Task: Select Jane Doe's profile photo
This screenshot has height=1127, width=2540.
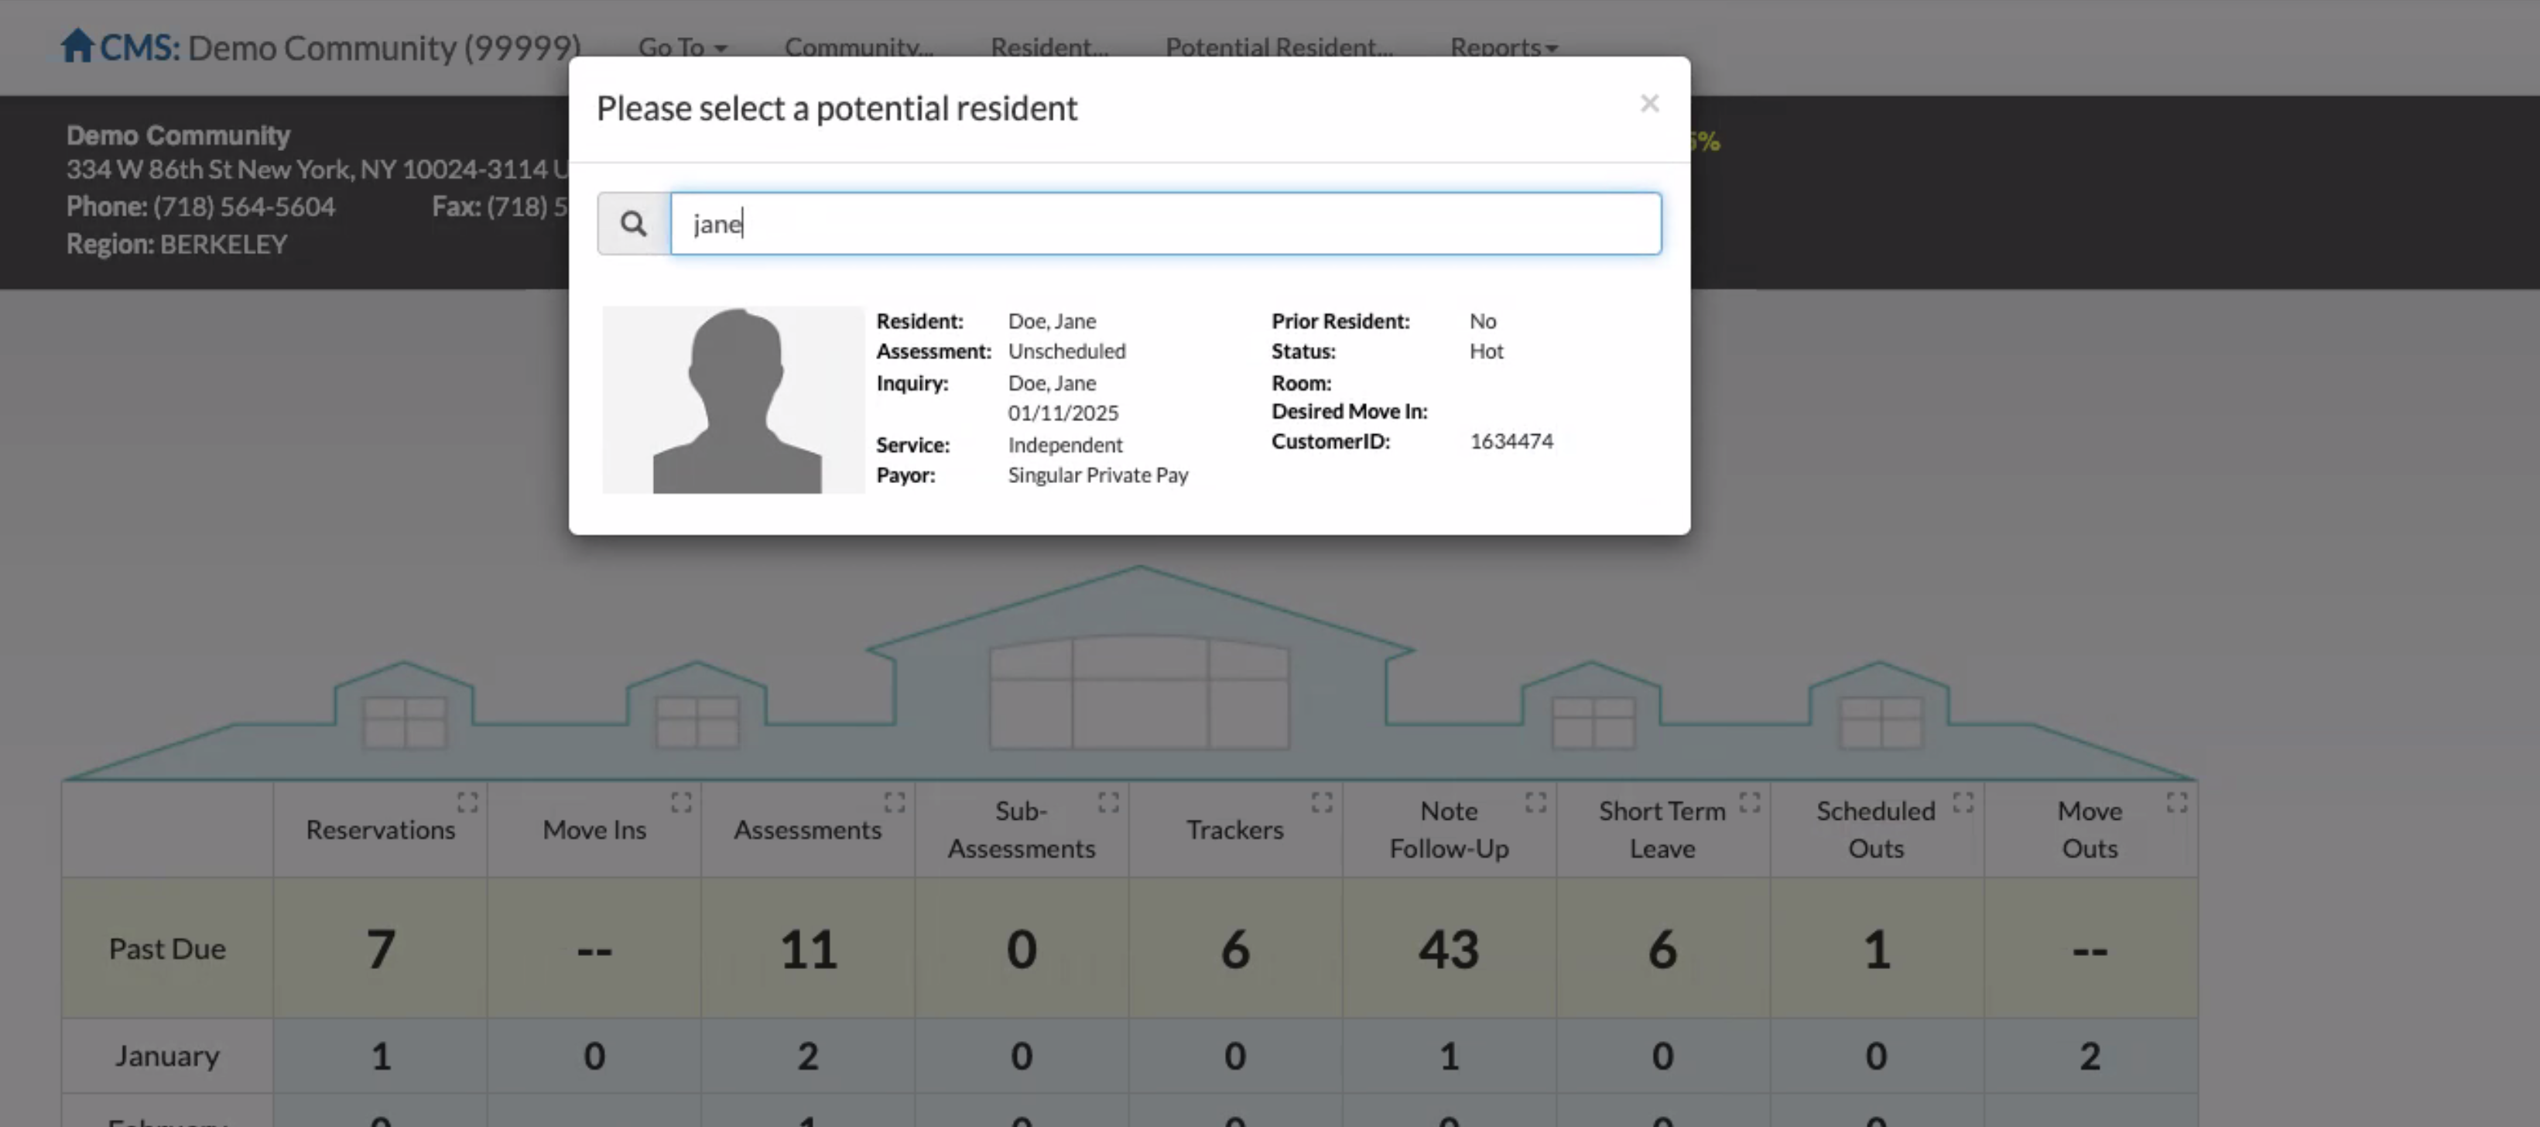Action: pyautogui.click(x=734, y=399)
